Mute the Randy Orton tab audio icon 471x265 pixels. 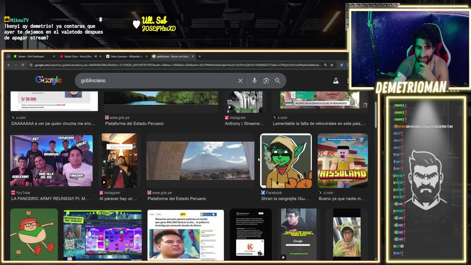click(95, 56)
